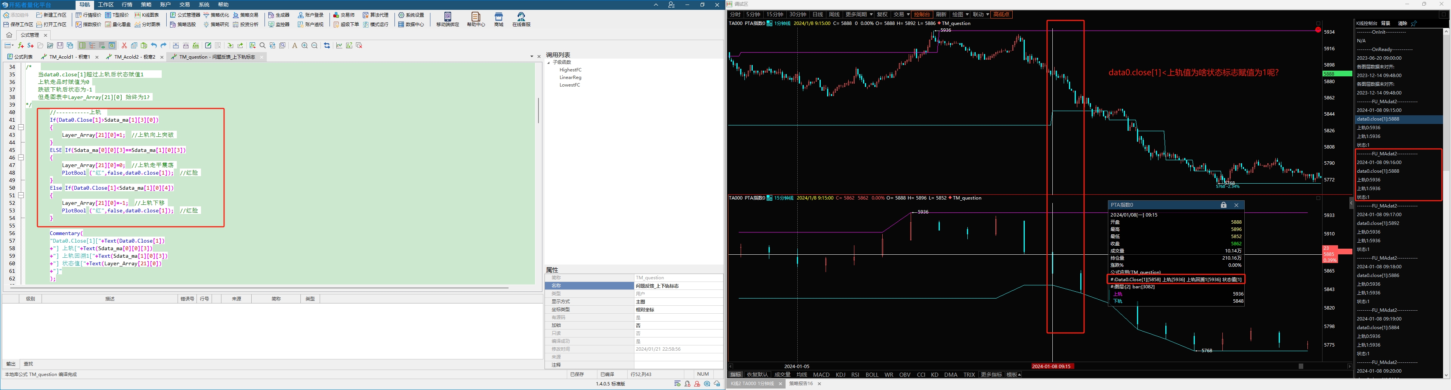This screenshot has width=1451, height=390.
Task: Open the 帮助 menu
Action: [x=223, y=5]
